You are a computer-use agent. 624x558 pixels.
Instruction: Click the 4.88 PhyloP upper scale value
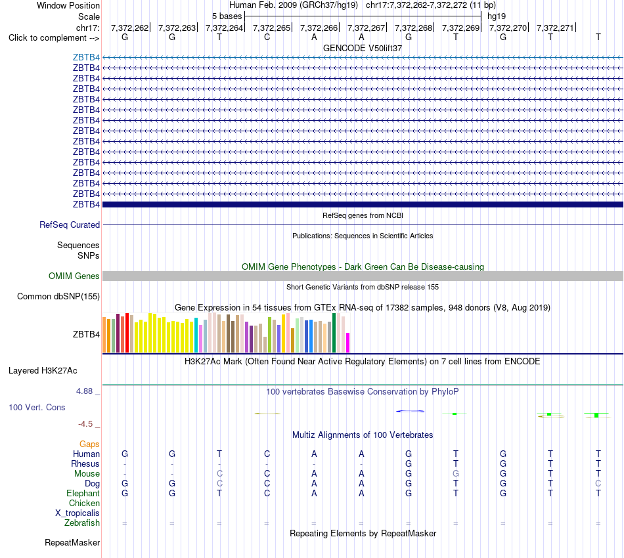coord(84,391)
